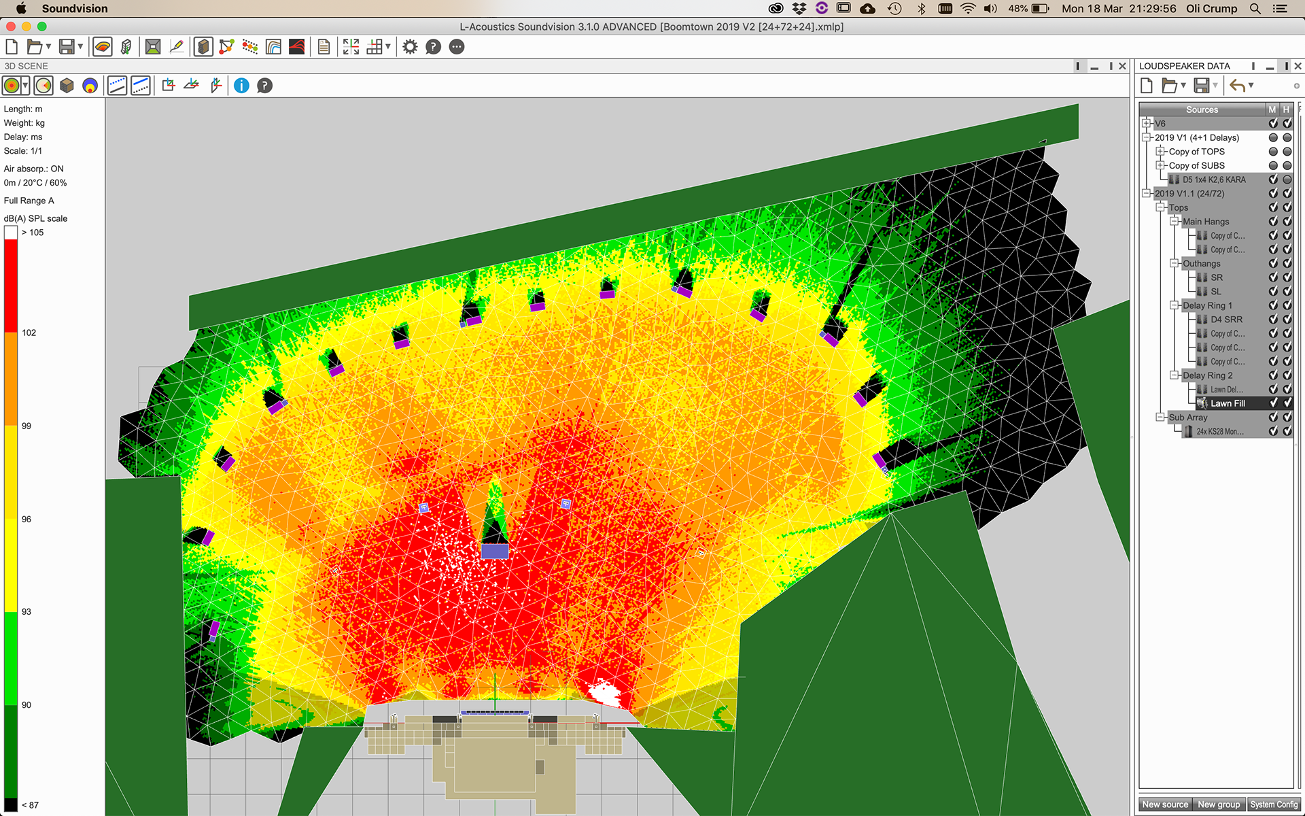Collapse the Delay Ring 2 group
This screenshot has height=816, width=1305.
coord(1174,375)
